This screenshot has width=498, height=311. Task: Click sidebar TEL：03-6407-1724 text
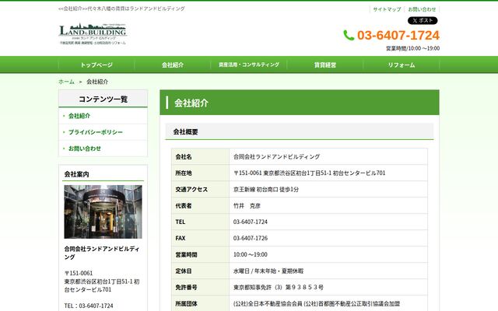[x=89, y=306]
